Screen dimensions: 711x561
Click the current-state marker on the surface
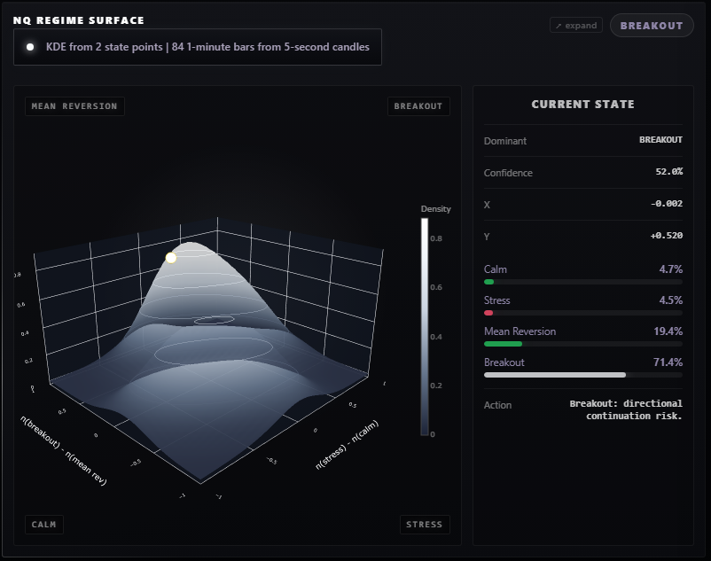coord(171,258)
